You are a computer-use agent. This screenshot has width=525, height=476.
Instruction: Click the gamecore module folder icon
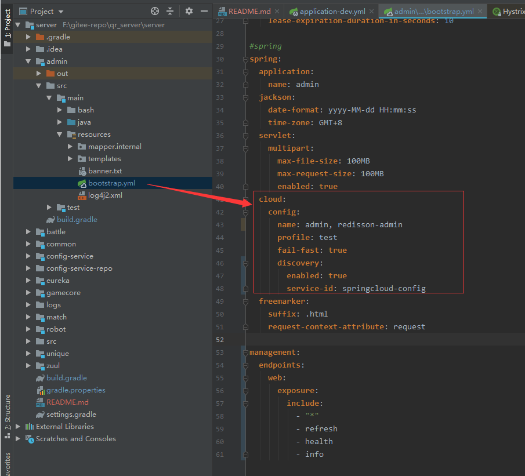click(40, 293)
